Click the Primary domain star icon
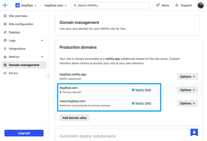 tap(61, 92)
